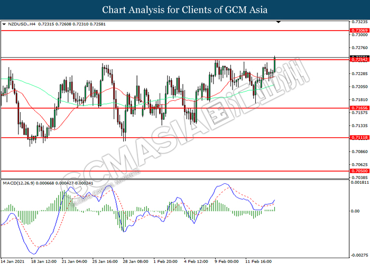Click the chart shift marker triangle at top
The height and width of the screenshot is (264, 370).
(279, 22)
